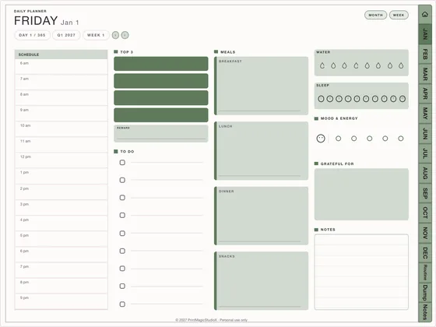Switch to the OCT side tab

(x=425, y=213)
